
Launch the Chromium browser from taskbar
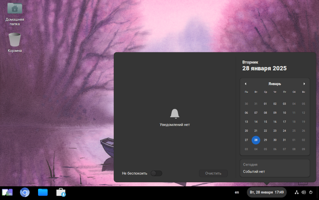[x=25, y=192]
